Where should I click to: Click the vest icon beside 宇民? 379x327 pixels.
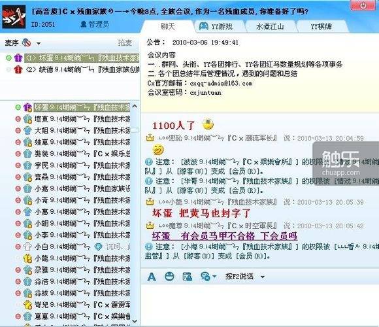click(x=27, y=165)
